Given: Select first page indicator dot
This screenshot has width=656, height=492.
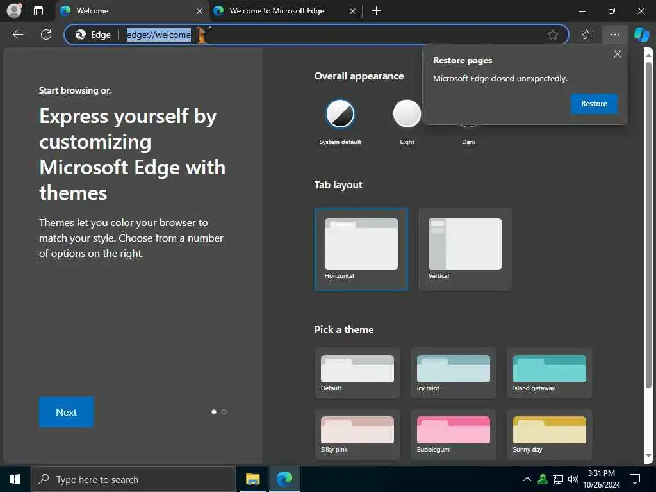Looking at the screenshot, I should pyautogui.click(x=214, y=412).
